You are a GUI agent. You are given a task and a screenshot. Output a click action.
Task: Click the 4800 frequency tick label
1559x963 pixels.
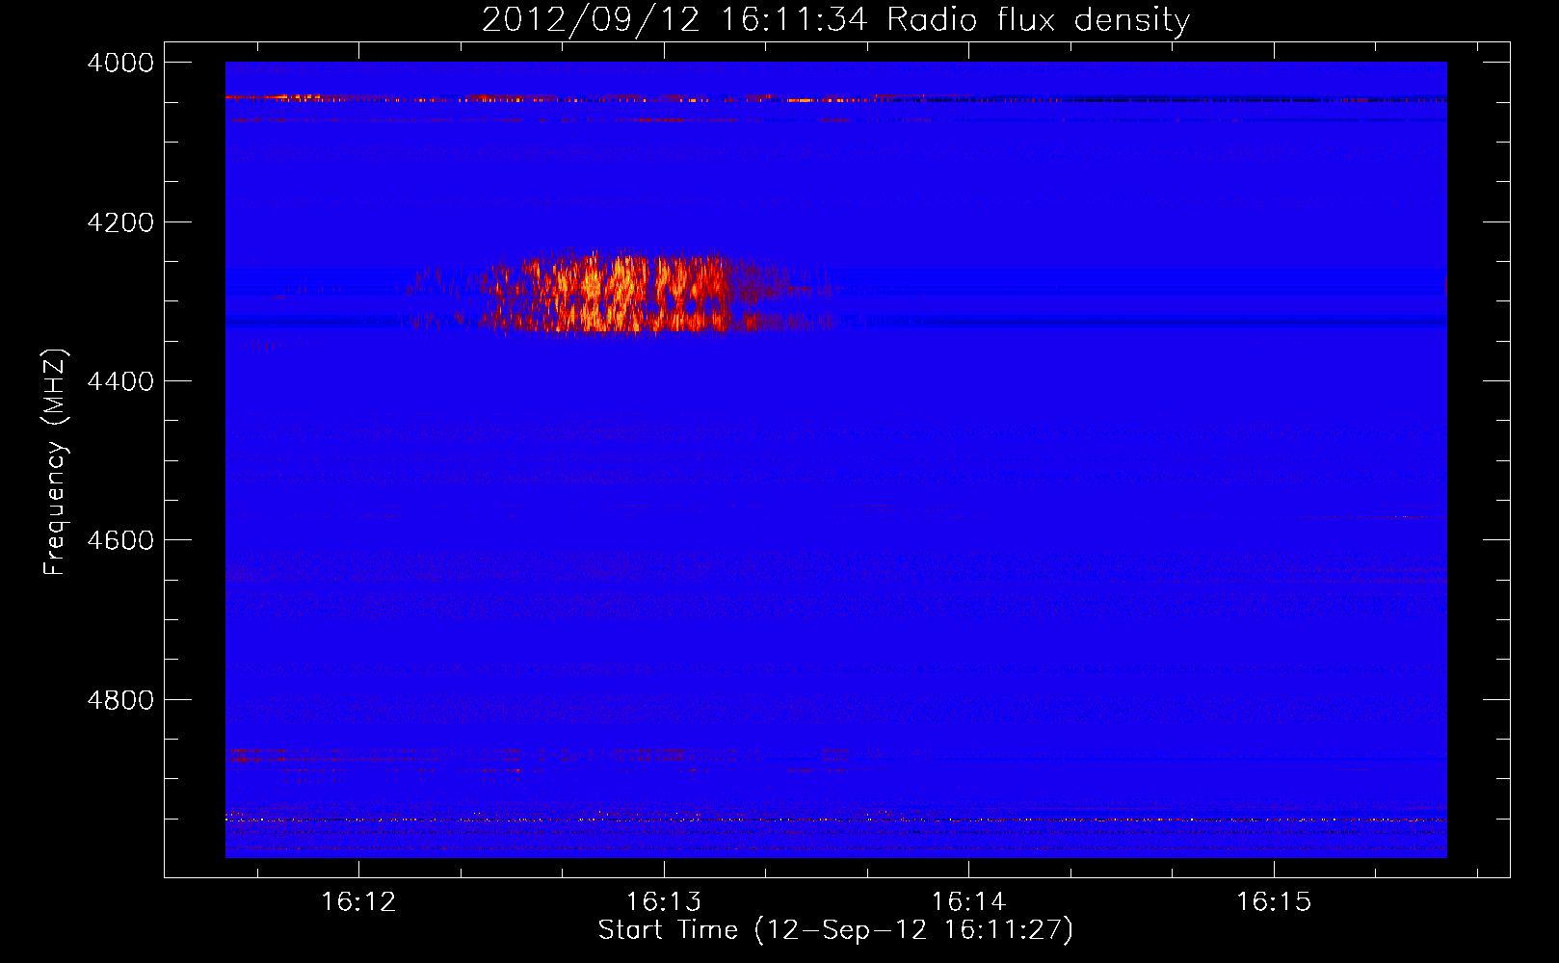click(x=120, y=700)
